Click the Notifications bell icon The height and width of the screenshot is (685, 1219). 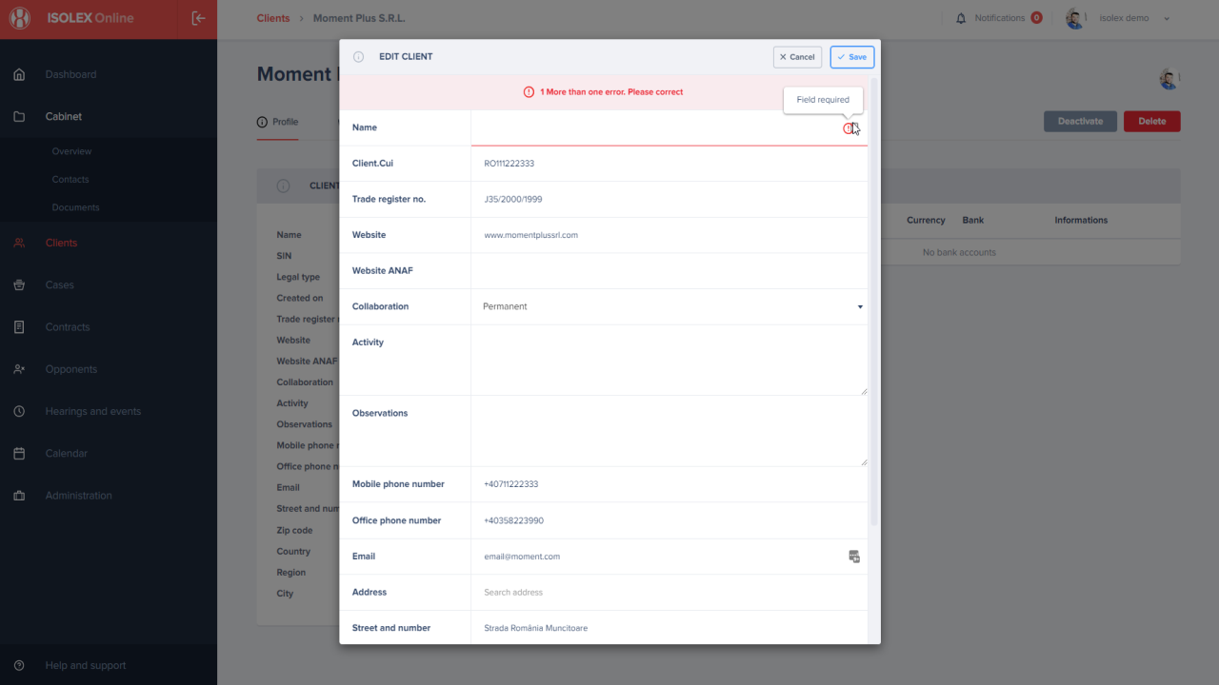[961, 18]
